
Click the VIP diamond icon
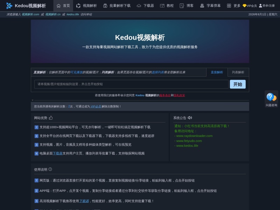(244, 6)
